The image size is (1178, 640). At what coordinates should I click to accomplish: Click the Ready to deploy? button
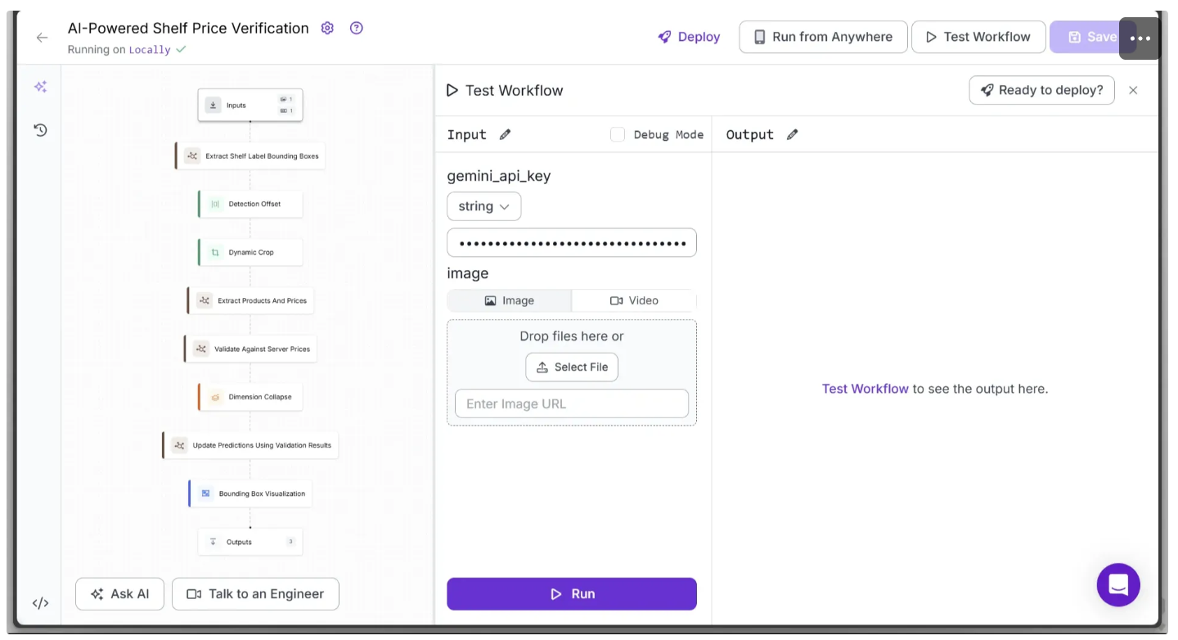pos(1041,90)
